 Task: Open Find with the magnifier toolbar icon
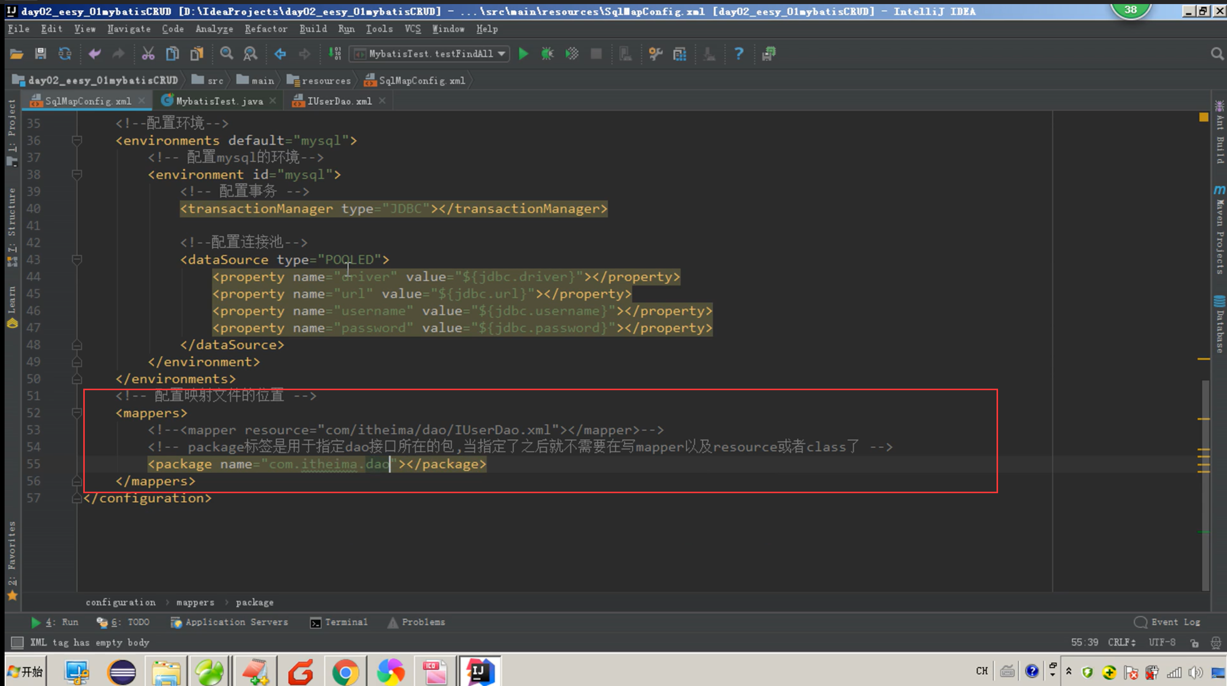226,54
